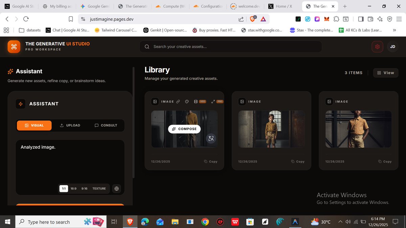This screenshot has height=228, width=406.
Task: Copy the first image card dated 12/26/2025
Action: click(x=211, y=161)
